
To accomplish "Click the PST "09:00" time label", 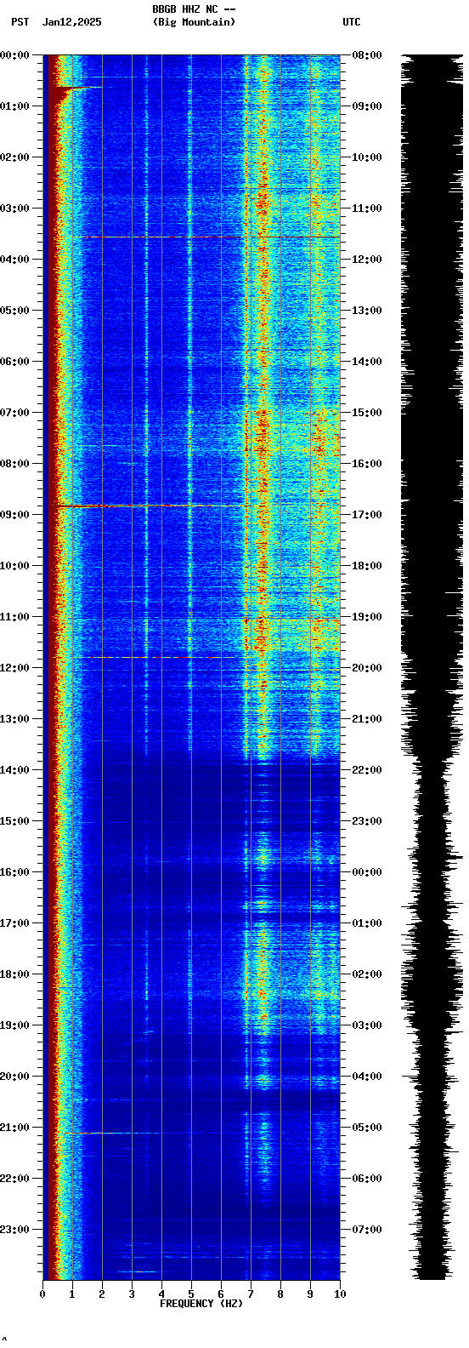I will 14,515.
